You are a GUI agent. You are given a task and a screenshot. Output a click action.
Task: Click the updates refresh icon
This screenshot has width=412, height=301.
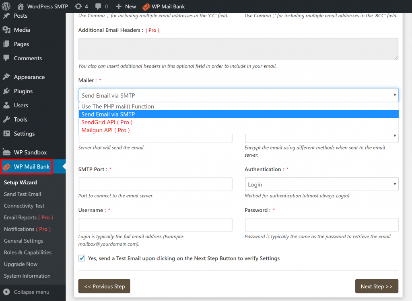(x=78, y=6)
